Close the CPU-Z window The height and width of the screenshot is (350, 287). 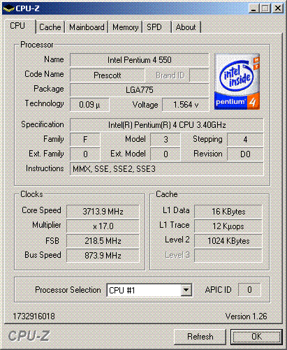coord(278,8)
